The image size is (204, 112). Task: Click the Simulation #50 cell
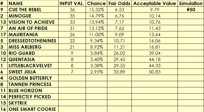(191, 10)
